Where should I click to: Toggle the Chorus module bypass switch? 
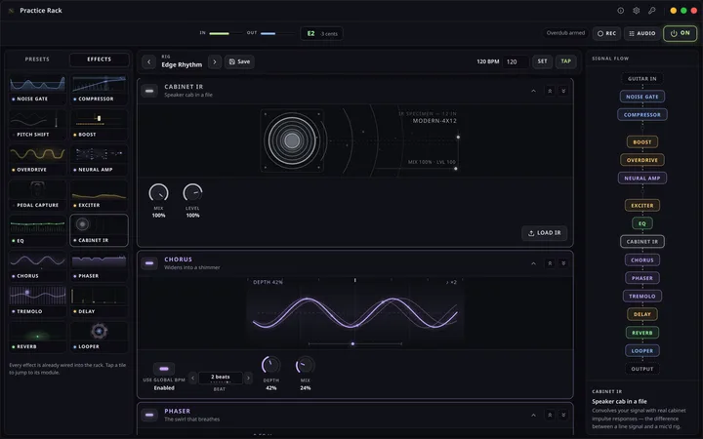coord(149,263)
